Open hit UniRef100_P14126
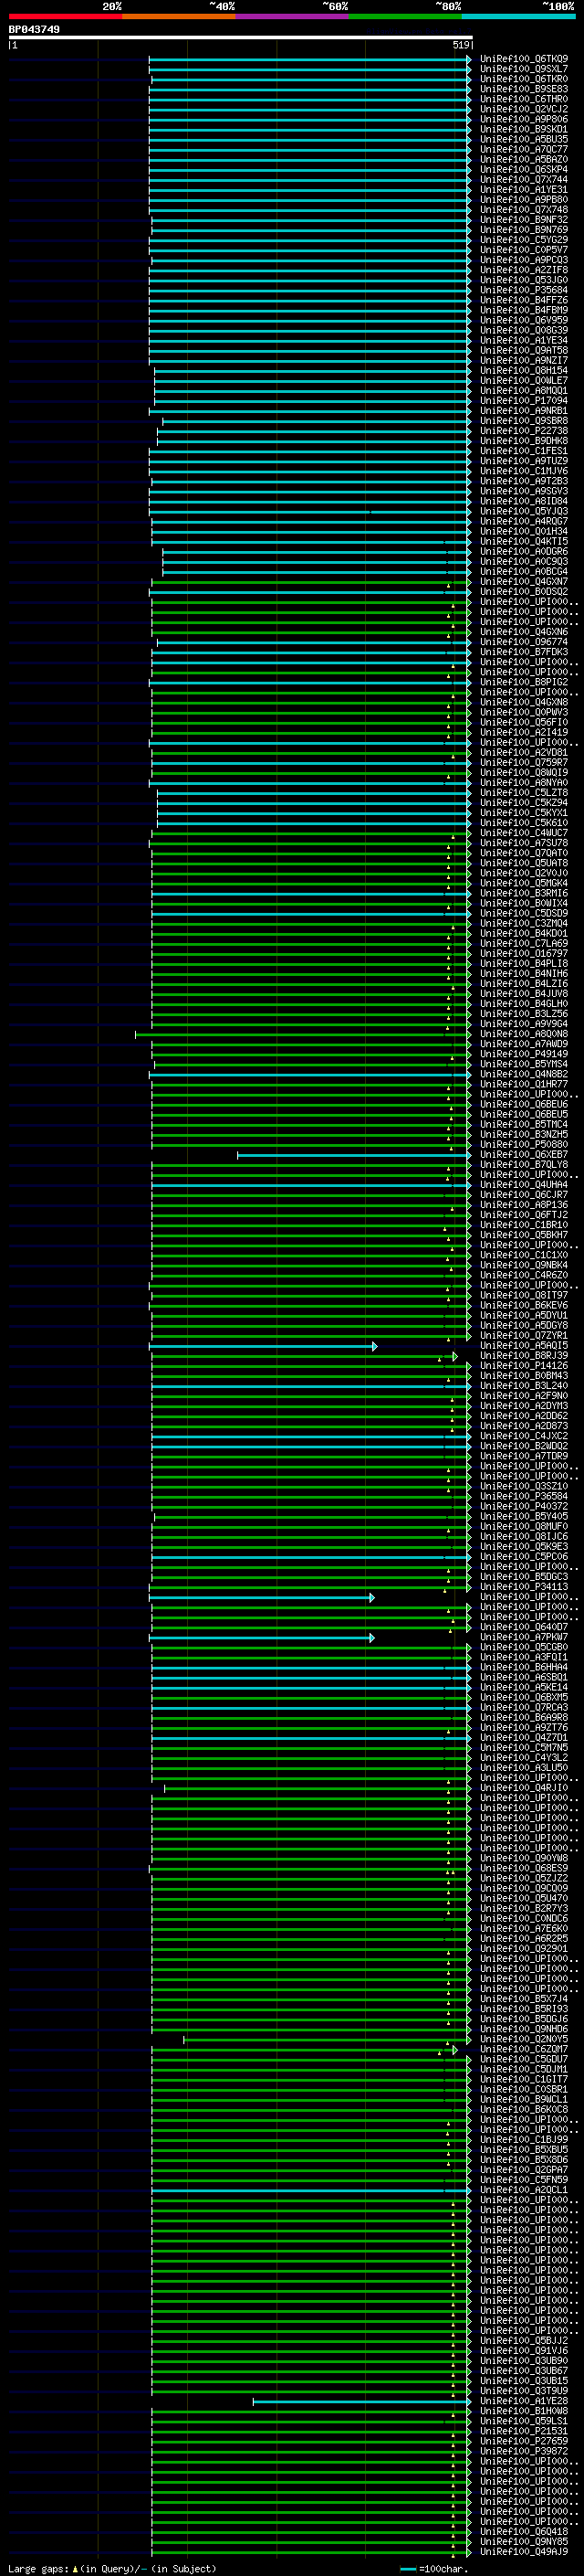 pyautogui.click(x=524, y=1366)
